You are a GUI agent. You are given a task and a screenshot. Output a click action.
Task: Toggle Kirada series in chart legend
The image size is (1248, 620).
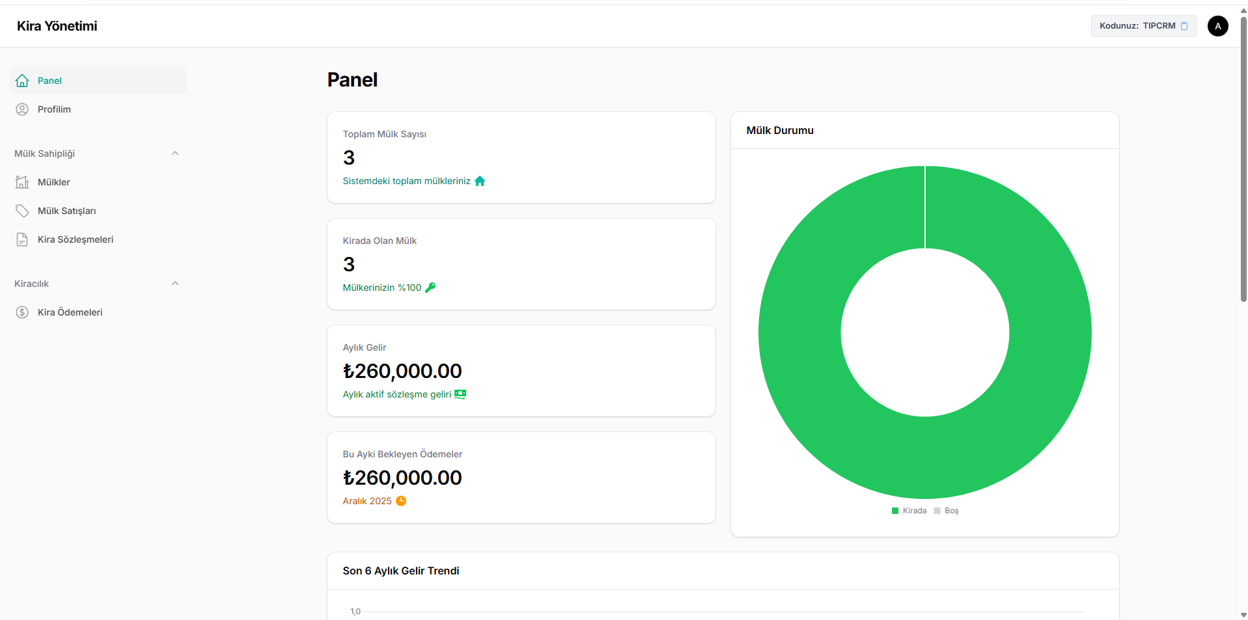909,511
